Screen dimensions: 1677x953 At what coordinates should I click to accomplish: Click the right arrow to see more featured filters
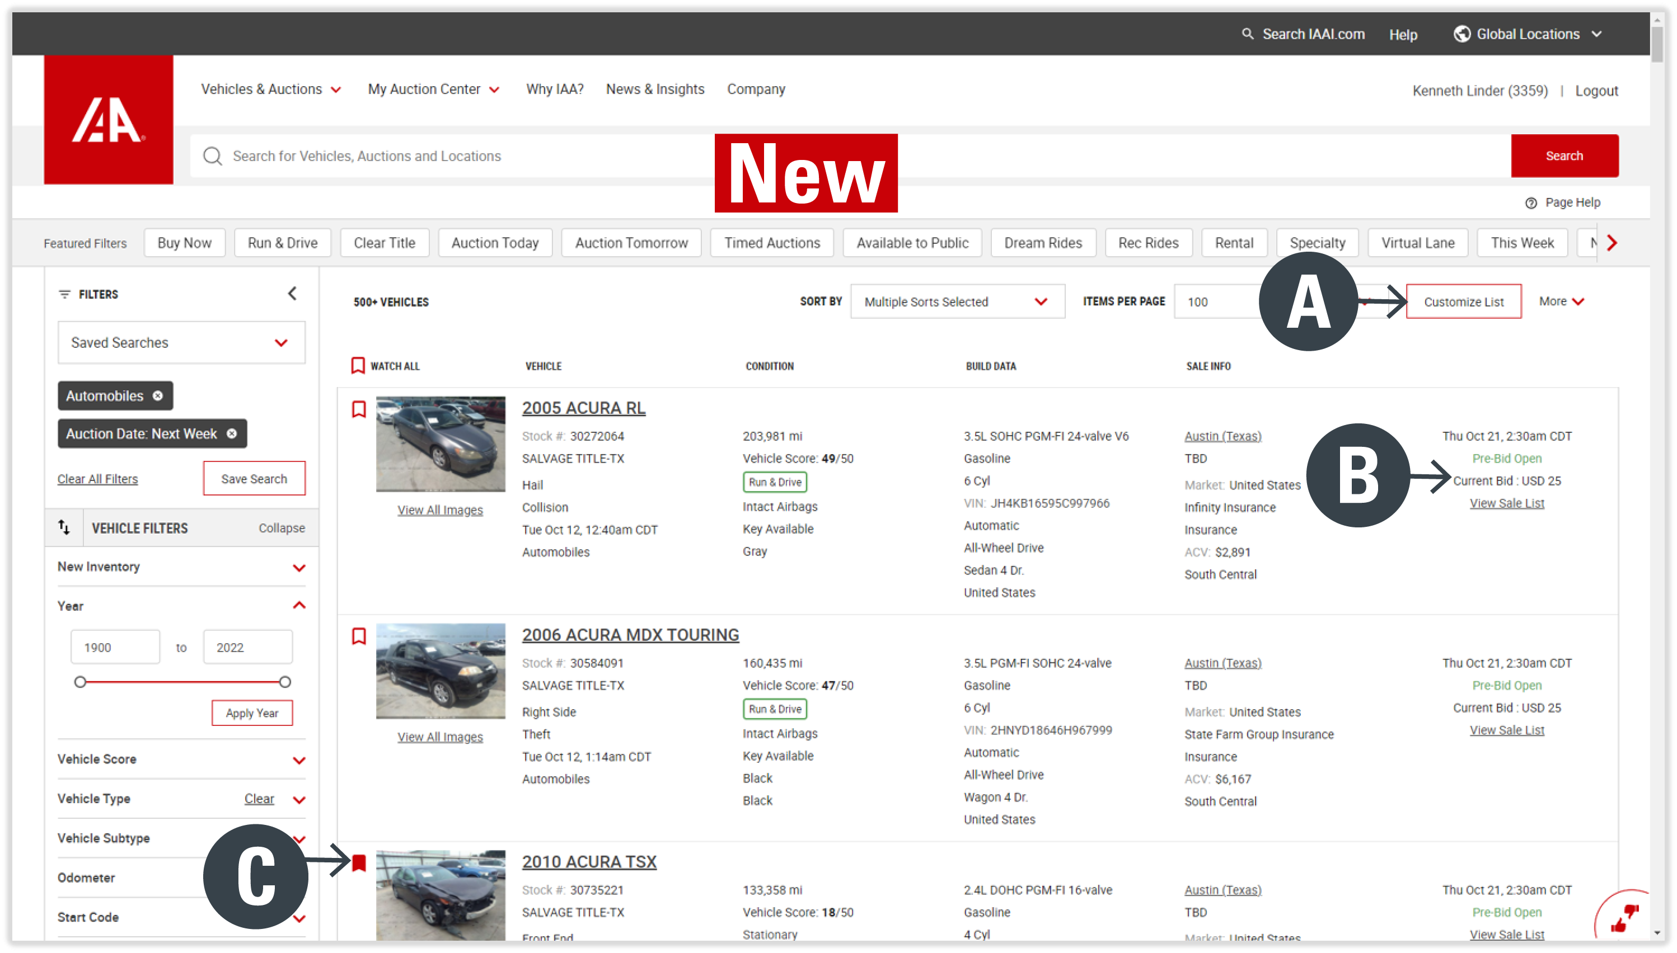point(1612,242)
